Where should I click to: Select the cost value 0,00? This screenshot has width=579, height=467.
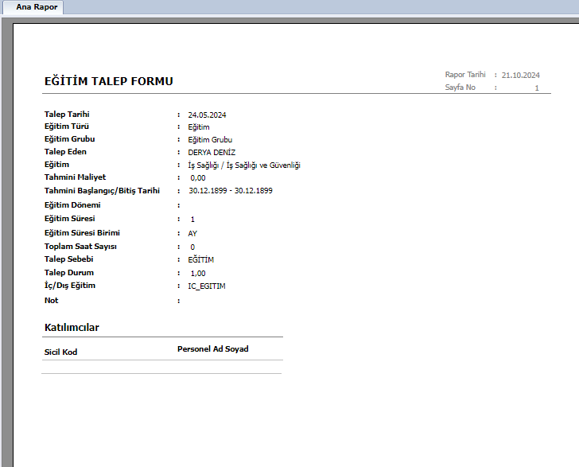coord(198,178)
